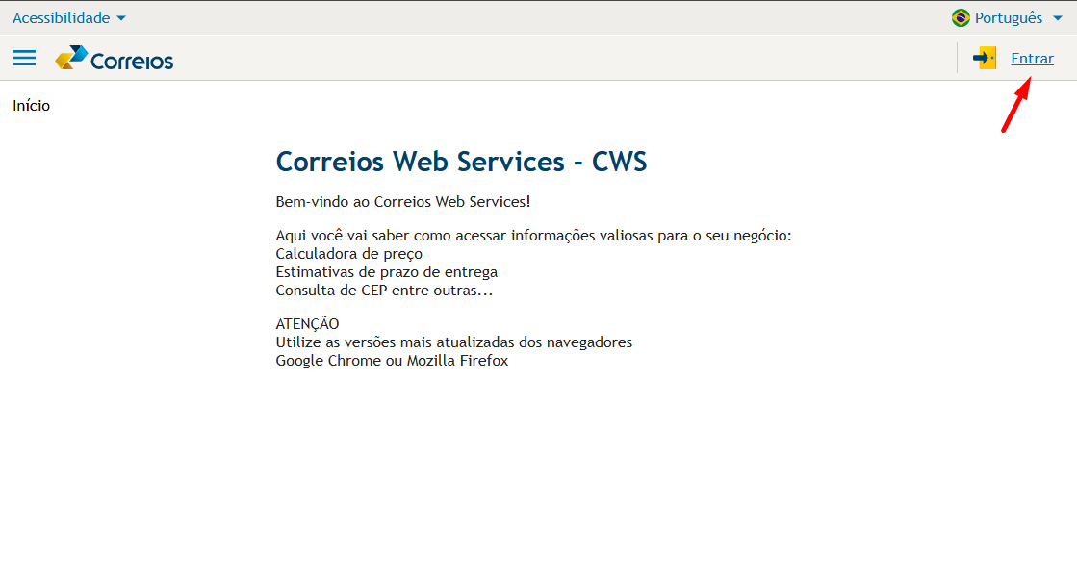
Task: Click 'Google Chrome ou Mozilla Firefox' text
Action: (392, 361)
